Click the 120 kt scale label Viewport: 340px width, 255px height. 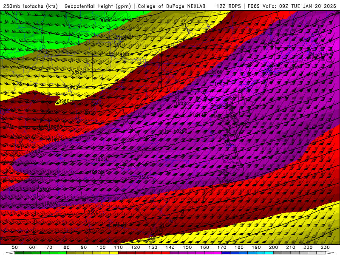tap(136, 247)
